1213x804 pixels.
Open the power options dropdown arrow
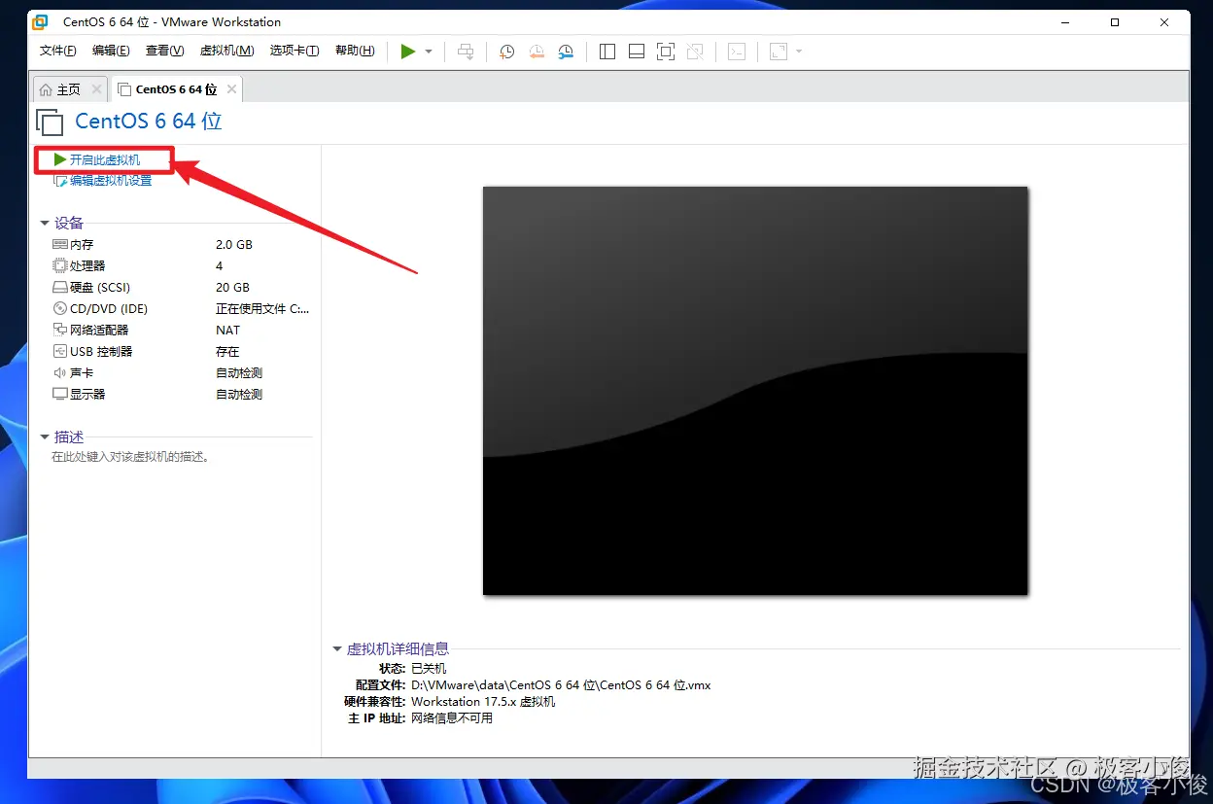[x=429, y=52]
